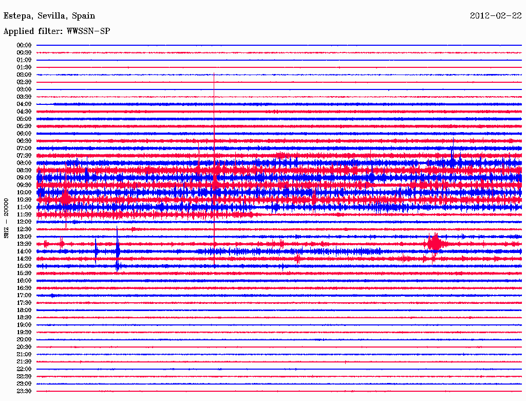
Task: Click the '08:00' time label
Action: (x=24, y=163)
